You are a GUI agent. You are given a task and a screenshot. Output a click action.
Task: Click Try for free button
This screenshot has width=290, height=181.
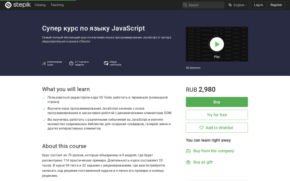tap(217, 115)
